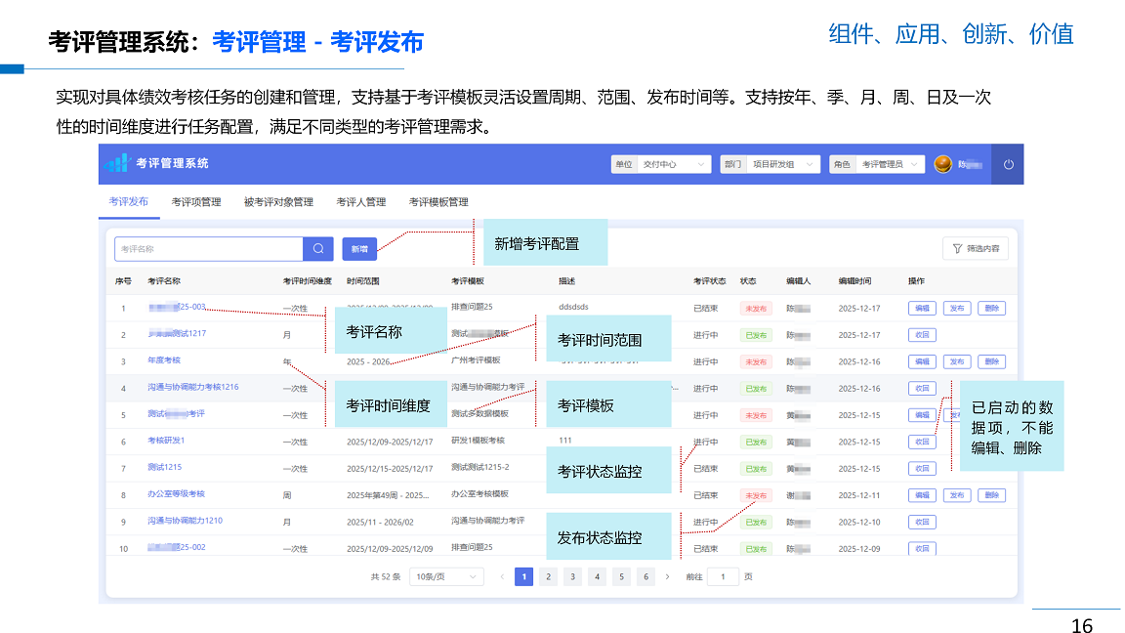Screen dimensions: 1125x633
Task: Go to next page arrow in pagination
Action: click(668, 576)
